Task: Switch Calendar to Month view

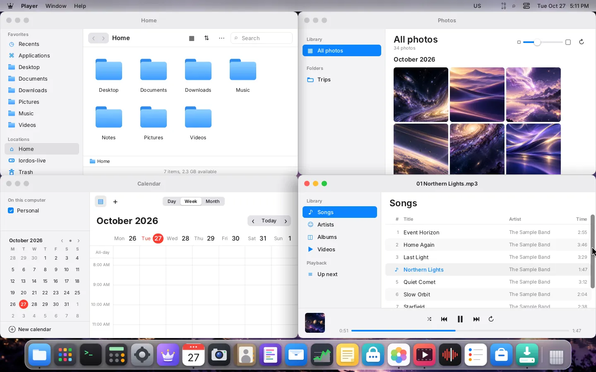Action: (x=213, y=201)
